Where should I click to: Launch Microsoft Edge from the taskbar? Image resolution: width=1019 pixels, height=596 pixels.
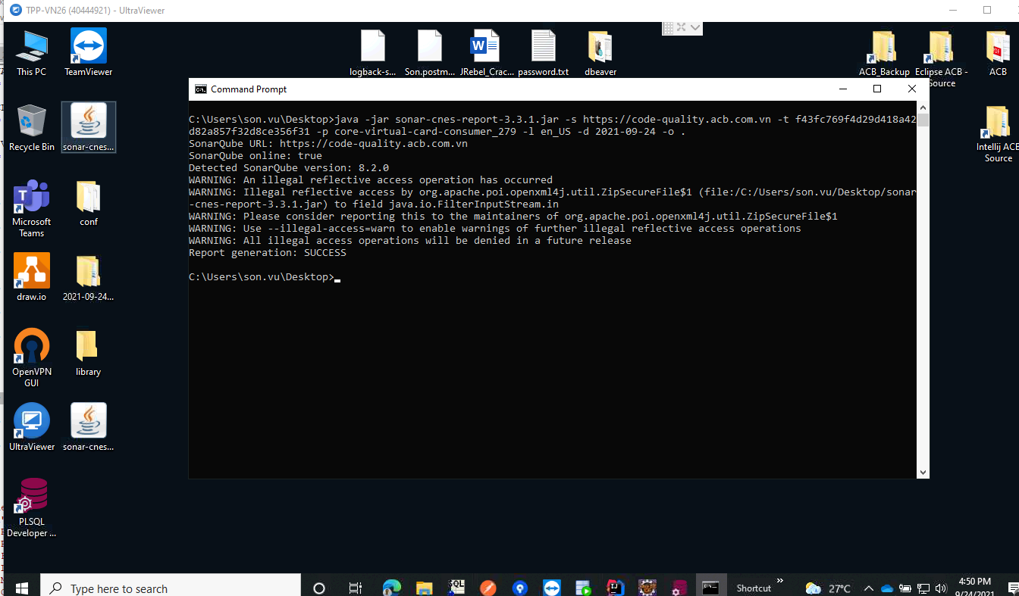[x=391, y=587]
